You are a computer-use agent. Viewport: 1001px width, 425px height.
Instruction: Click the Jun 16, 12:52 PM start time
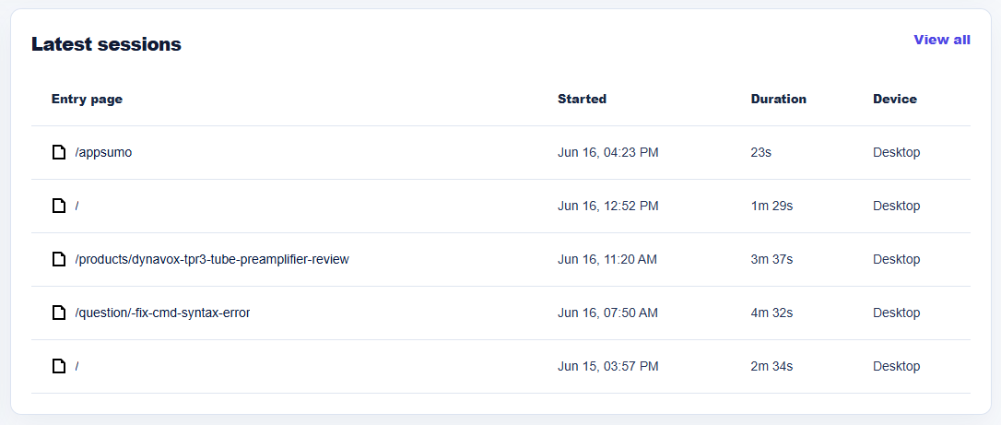(x=607, y=207)
